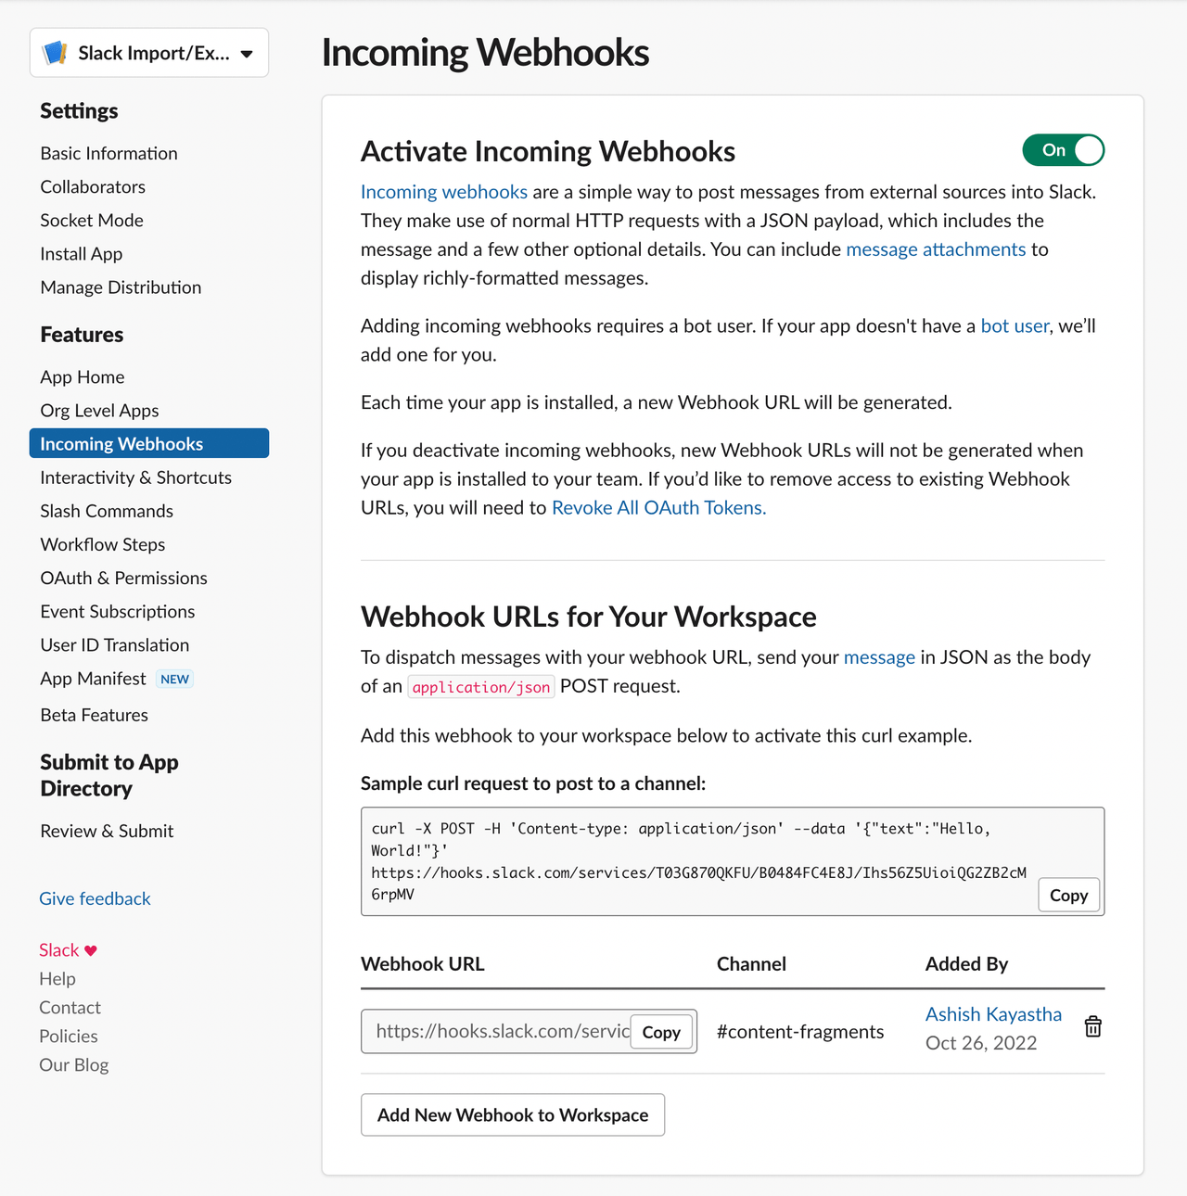Open Manage Distribution page
This screenshot has height=1196, width=1187.
tap(121, 286)
